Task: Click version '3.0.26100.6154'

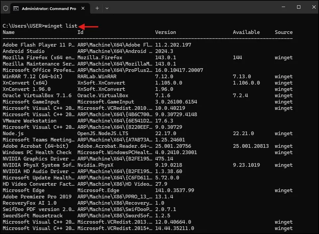Action: [176, 102]
